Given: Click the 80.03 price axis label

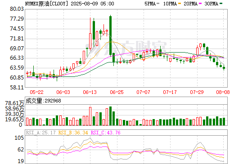Looking at the screenshot, I should [17, 9].
